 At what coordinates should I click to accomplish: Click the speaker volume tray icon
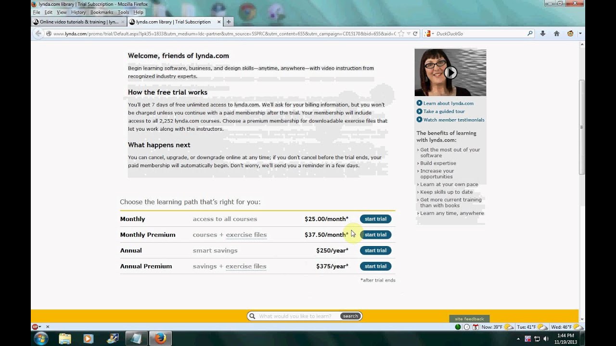pyautogui.click(x=546, y=338)
